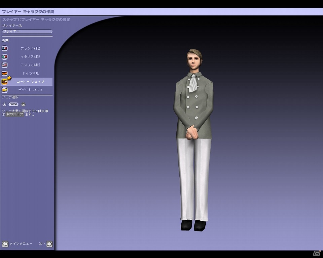
Task: Proceed with 次へ text button
Action: click(42, 244)
